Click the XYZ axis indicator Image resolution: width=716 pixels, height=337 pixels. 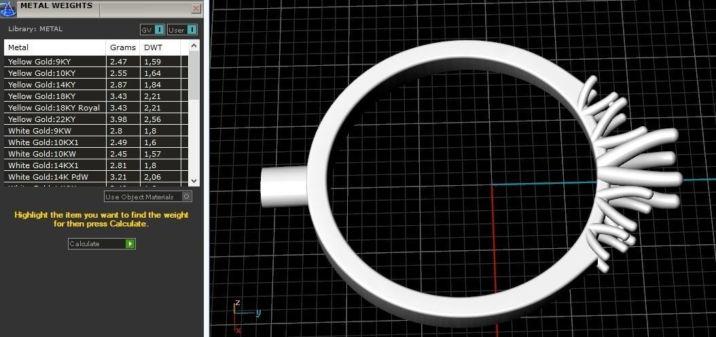pyautogui.click(x=246, y=316)
